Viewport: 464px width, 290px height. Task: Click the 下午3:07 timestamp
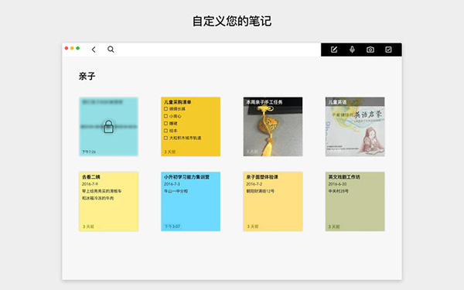click(172, 227)
